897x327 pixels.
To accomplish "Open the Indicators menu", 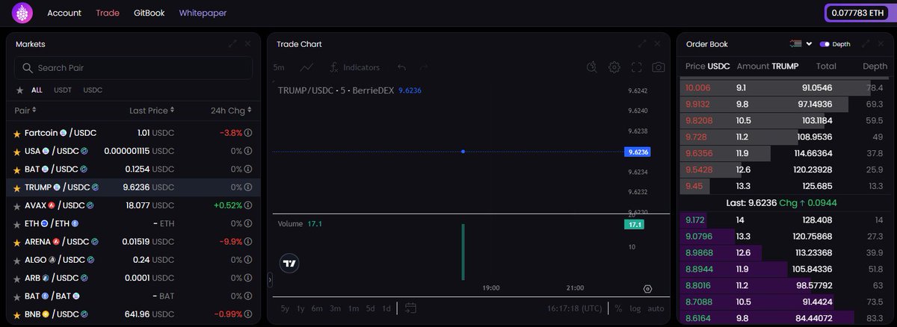I will (x=355, y=67).
